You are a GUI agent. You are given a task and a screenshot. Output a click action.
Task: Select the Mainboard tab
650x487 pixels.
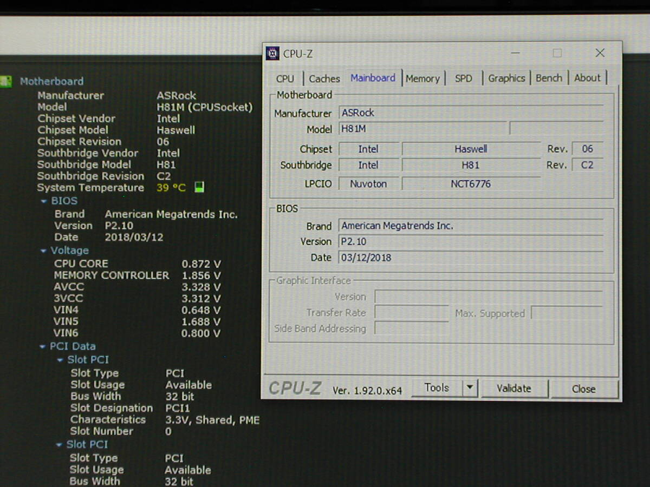[x=373, y=78]
